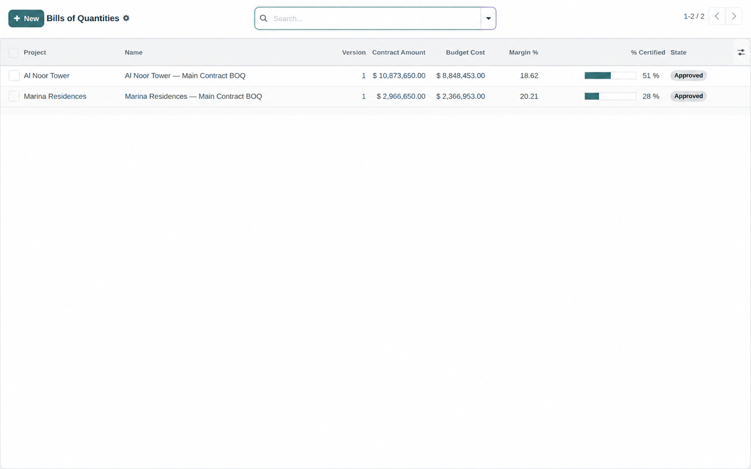Sort by Margin % column header
Image resolution: width=751 pixels, height=469 pixels.
(x=524, y=52)
